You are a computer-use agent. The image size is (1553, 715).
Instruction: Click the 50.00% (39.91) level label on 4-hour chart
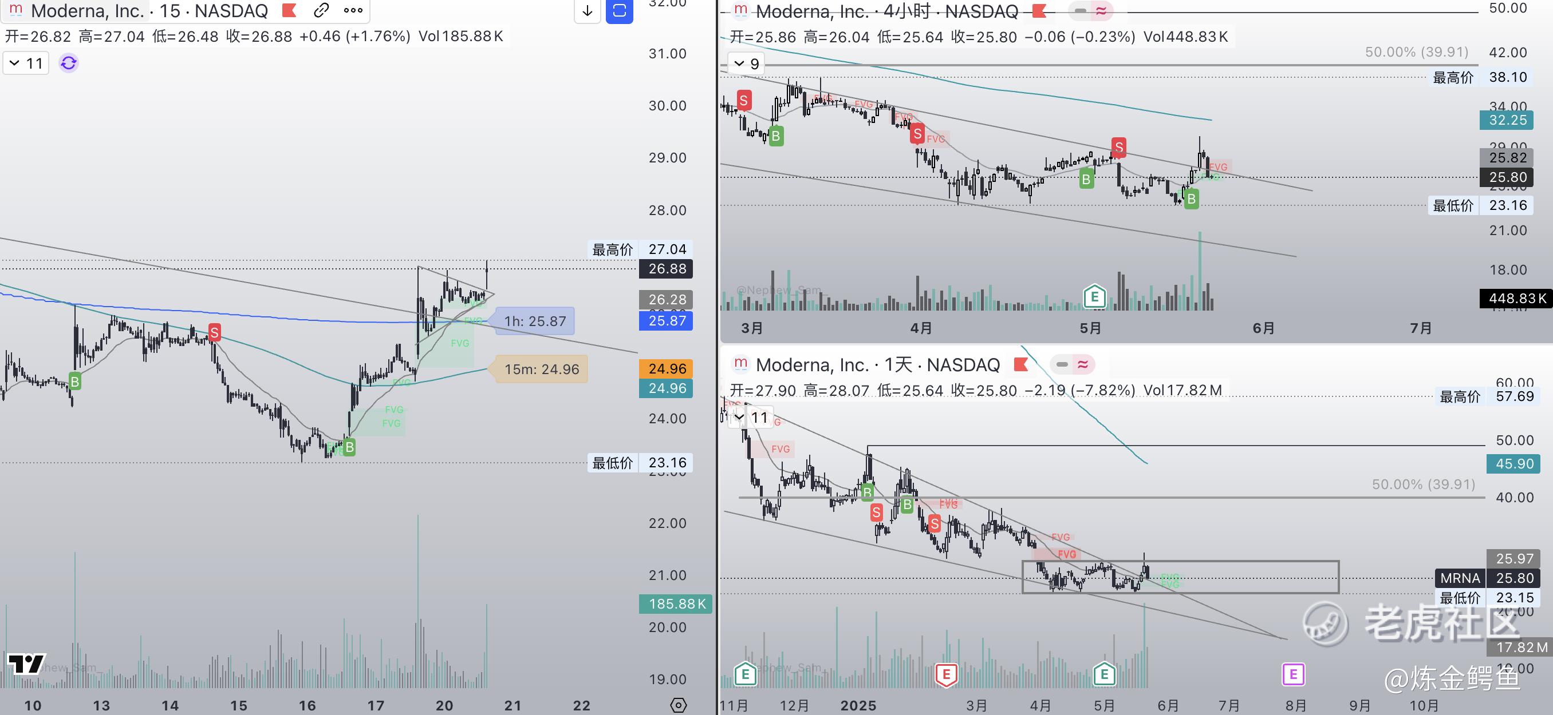pyautogui.click(x=1417, y=52)
